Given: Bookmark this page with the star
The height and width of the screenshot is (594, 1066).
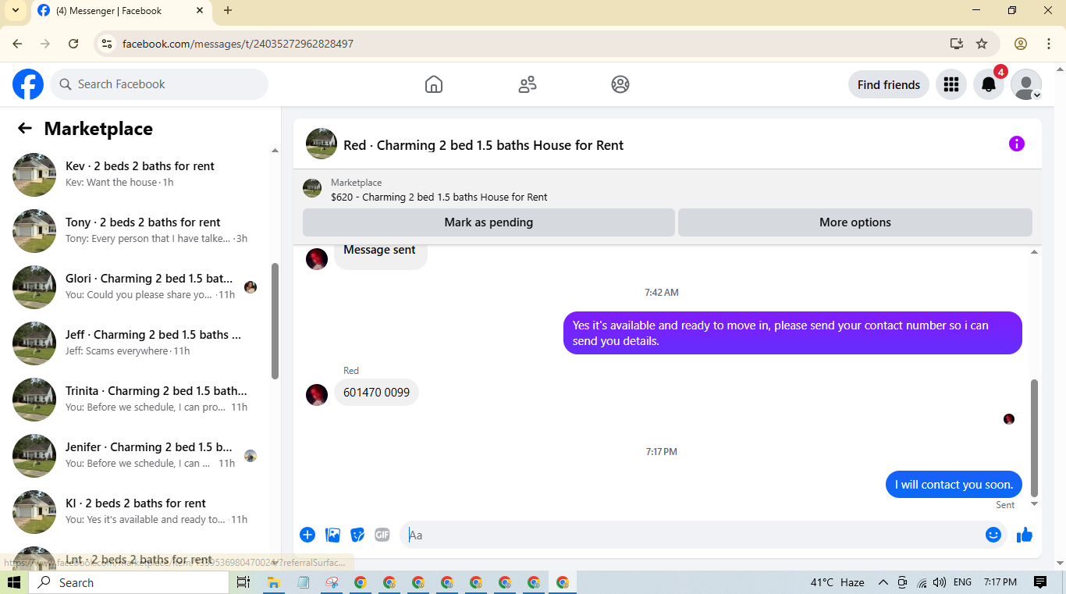Looking at the screenshot, I should (x=982, y=44).
